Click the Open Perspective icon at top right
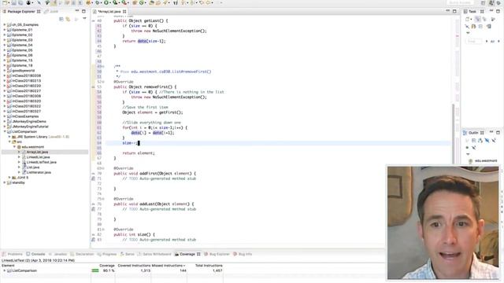The image size is (504, 283). click(x=483, y=3)
